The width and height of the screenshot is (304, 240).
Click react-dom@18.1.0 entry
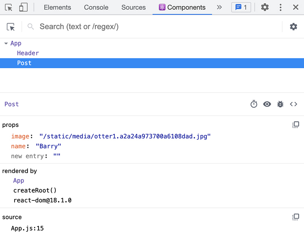pyautogui.click(x=42, y=200)
